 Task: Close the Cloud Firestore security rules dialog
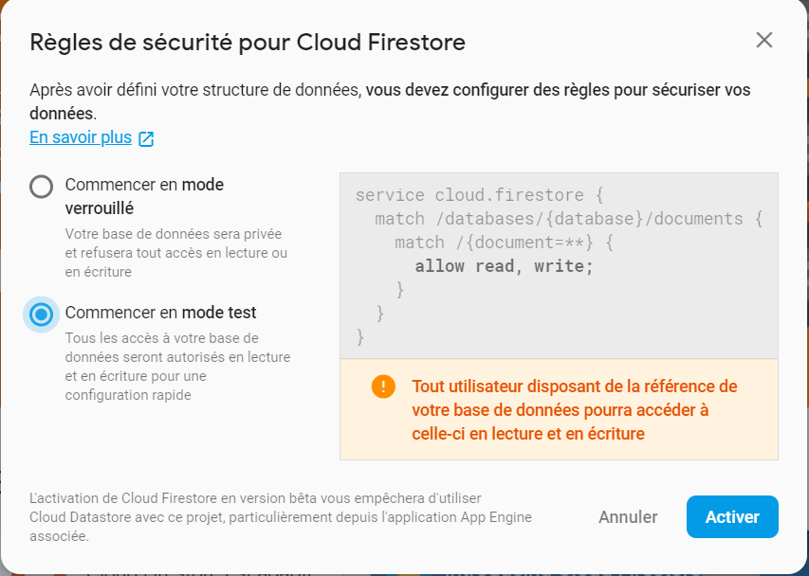pos(764,40)
